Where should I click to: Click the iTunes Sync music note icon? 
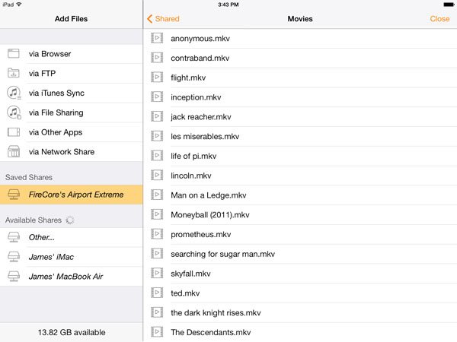point(14,93)
